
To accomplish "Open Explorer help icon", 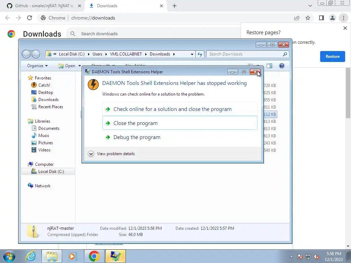I will (282, 66).
